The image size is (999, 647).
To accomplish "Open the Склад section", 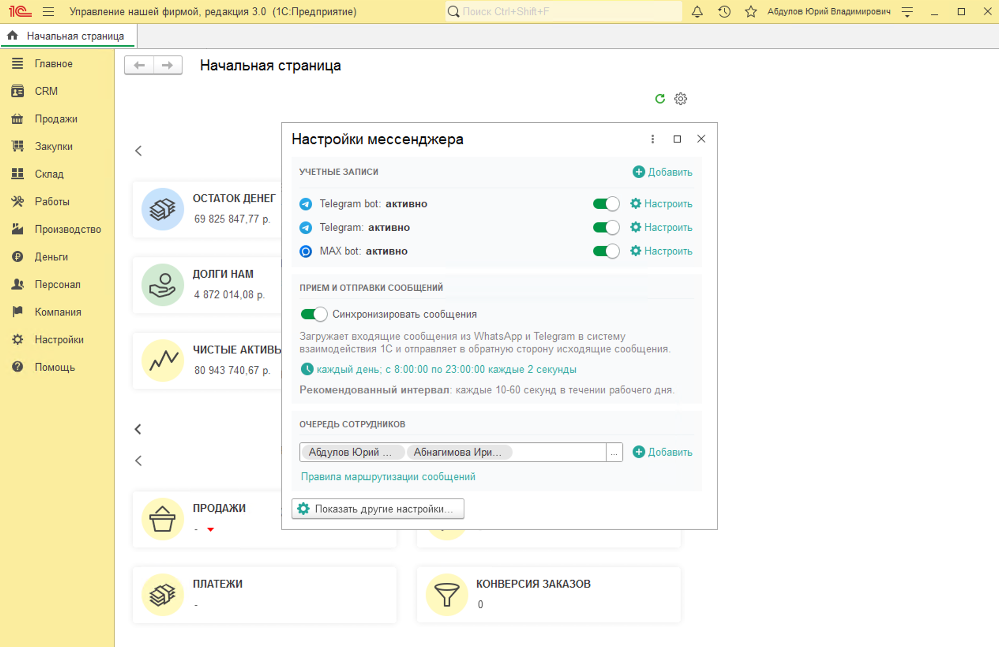I will [49, 174].
